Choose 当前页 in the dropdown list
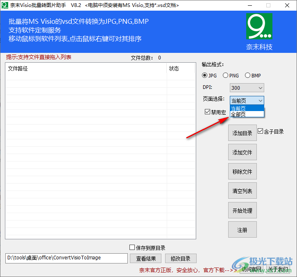The image size is (297, 277). point(247,108)
